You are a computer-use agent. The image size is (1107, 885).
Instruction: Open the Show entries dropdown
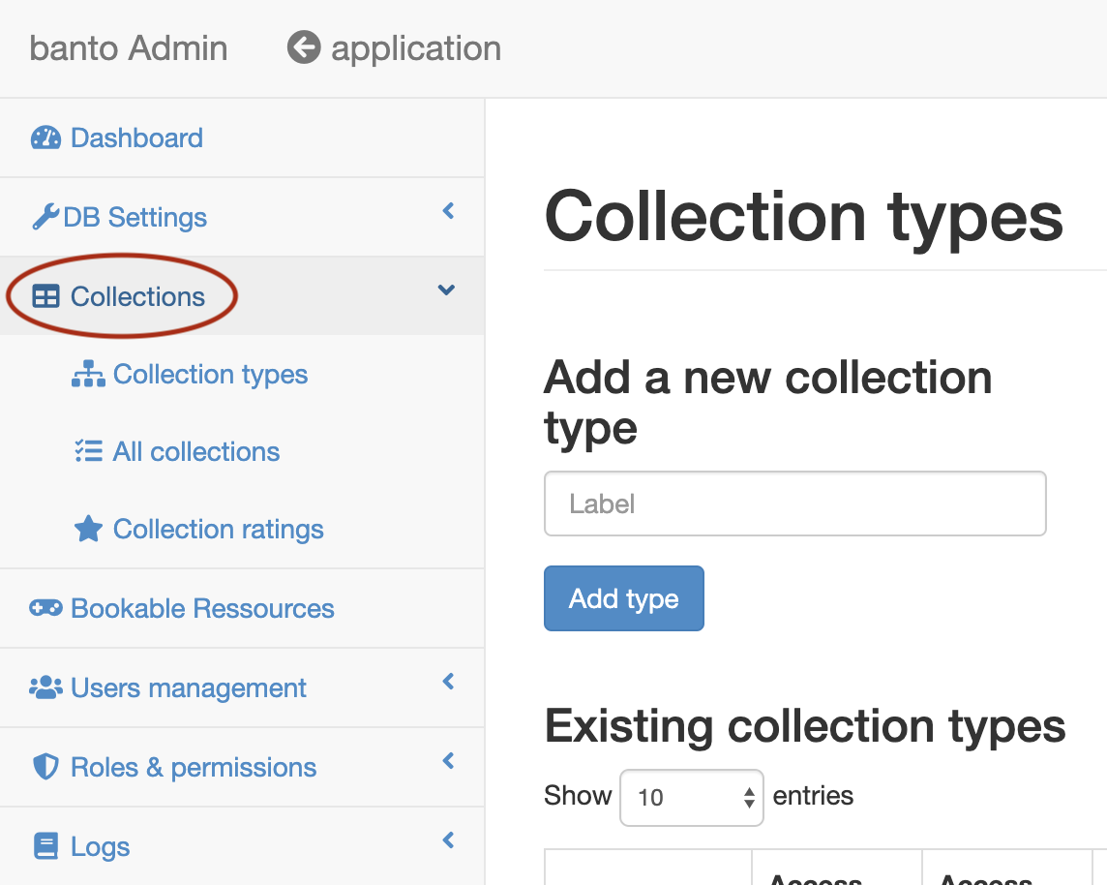coord(691,796)
